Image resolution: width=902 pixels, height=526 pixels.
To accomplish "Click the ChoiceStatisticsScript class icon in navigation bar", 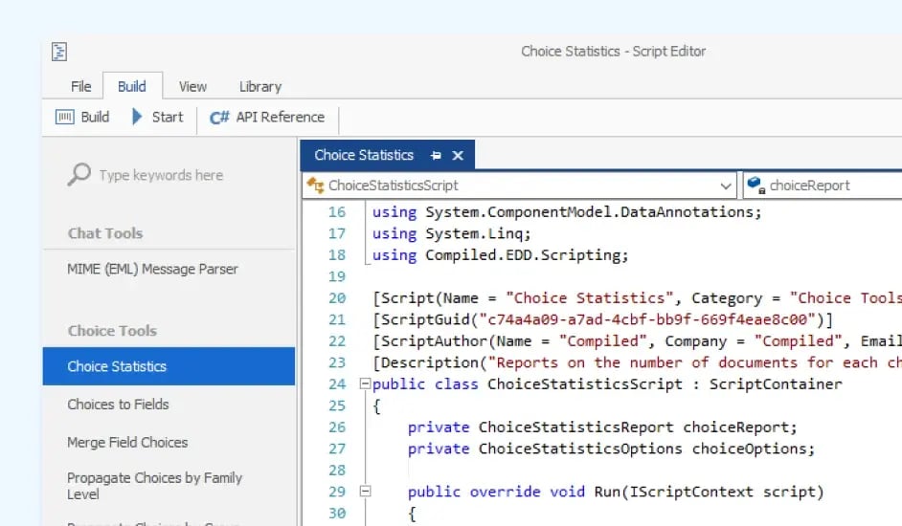I will [315, 186].
